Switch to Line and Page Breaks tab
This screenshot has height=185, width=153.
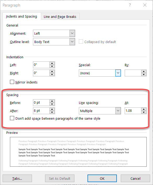pos(60,17)
